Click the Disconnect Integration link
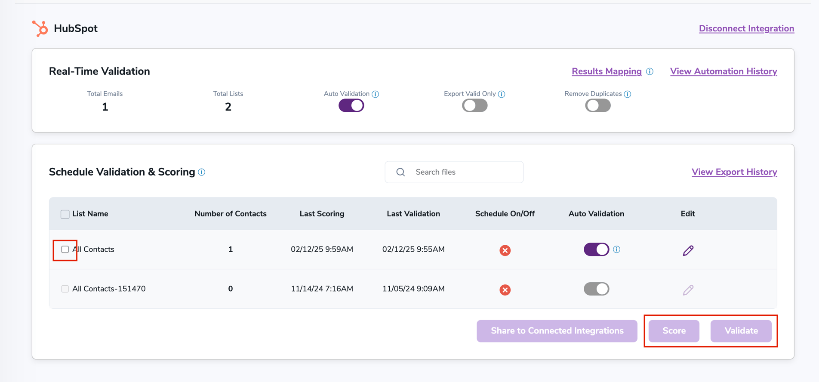 point(746,28)
